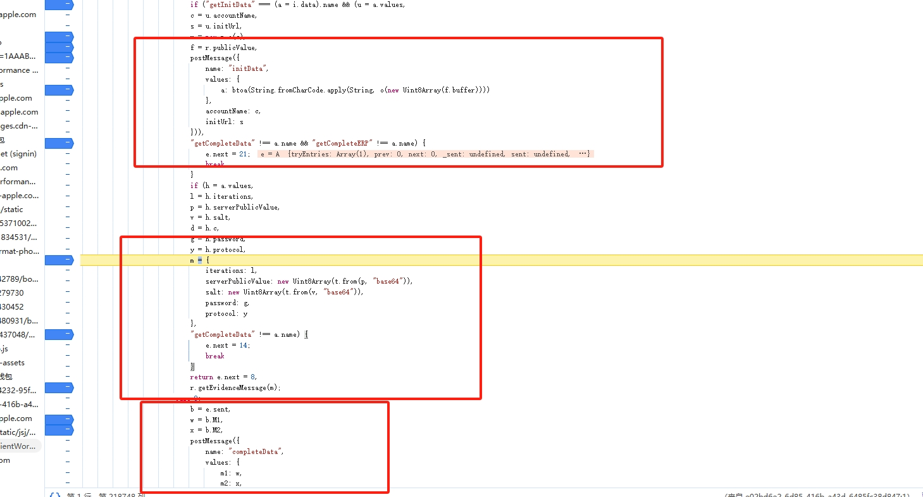Select the "279730" navigator item
The height and width of the screenshot is (497, 923).
tap(12, 293)
